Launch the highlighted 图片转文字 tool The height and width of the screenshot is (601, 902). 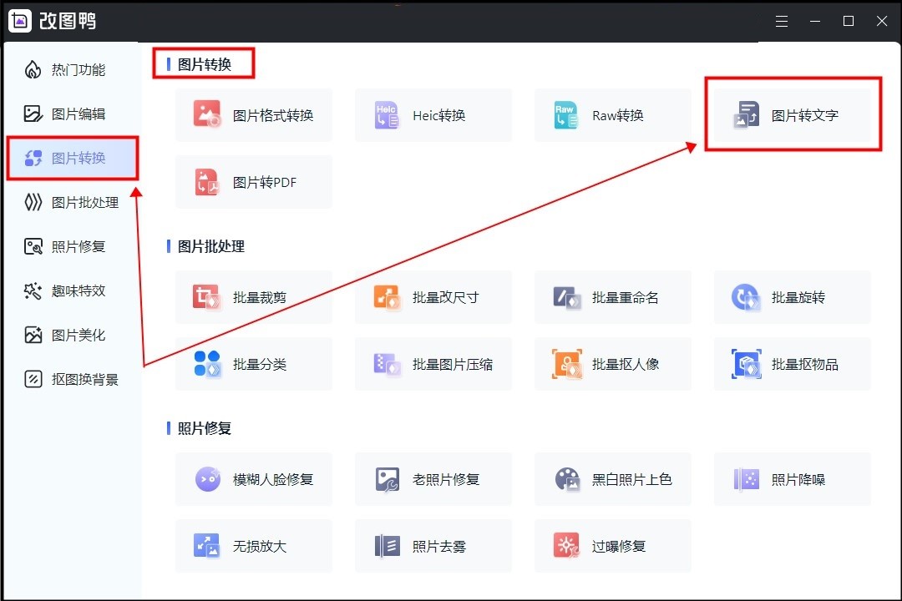793,117
